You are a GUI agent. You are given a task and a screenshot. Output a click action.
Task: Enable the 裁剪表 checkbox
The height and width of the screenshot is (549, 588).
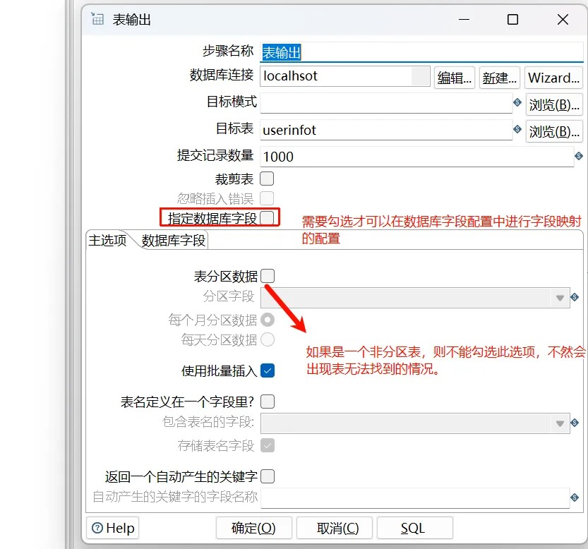point(267,179)
